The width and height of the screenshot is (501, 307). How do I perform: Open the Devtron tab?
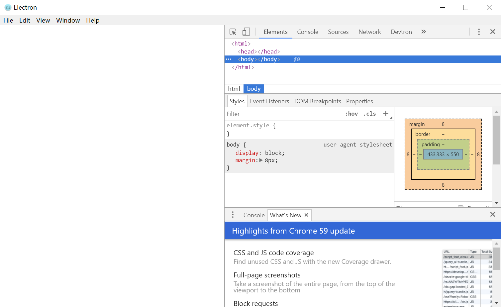[x=401, y=32]
